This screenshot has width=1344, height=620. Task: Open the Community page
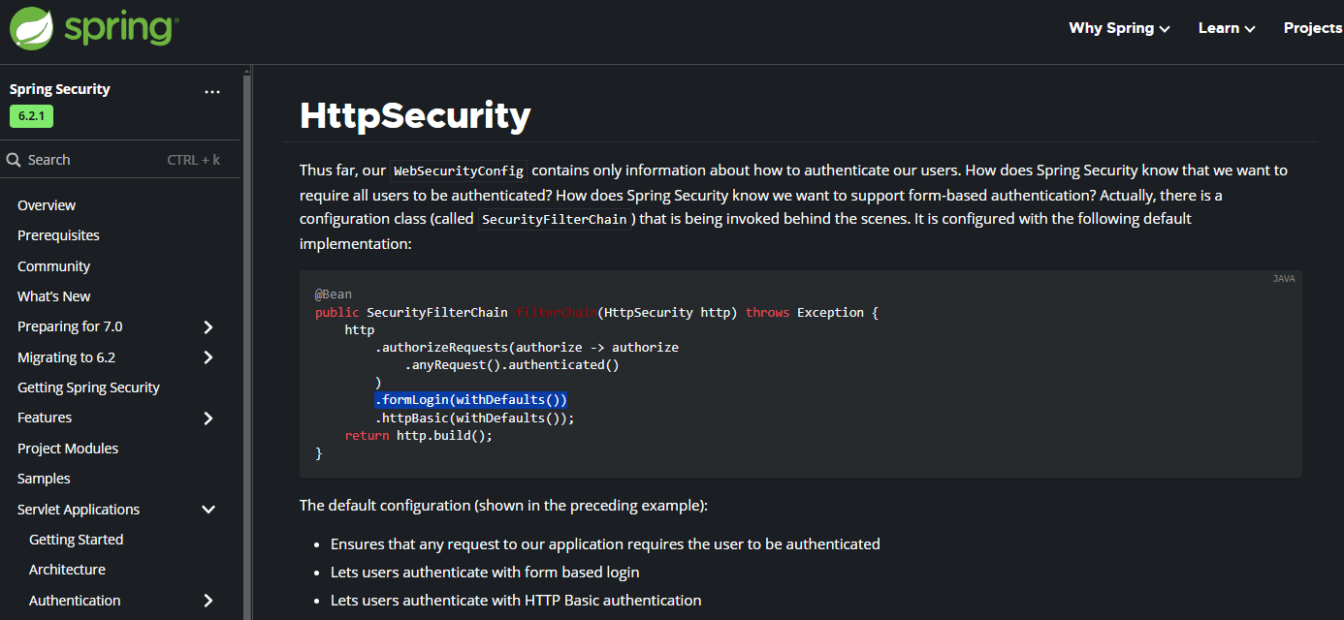tap(53, 266)
